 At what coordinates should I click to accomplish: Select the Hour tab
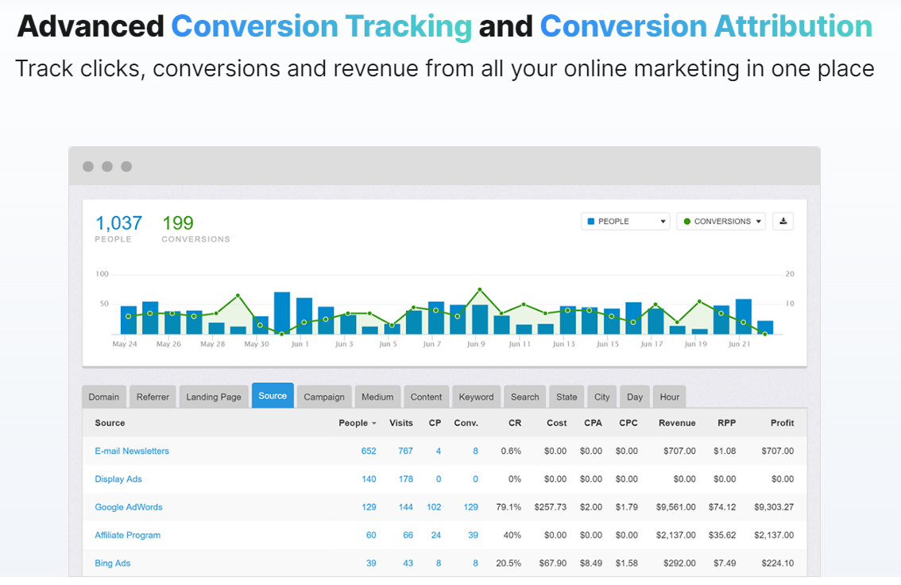[670, 397]
